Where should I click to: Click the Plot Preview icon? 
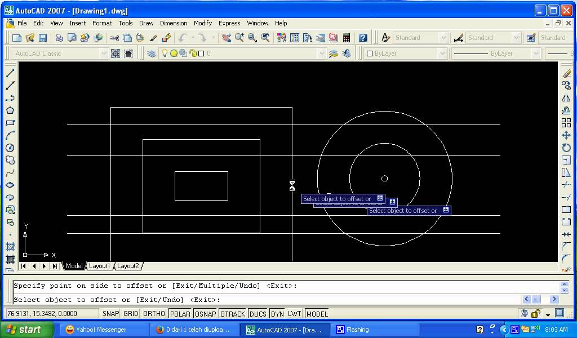click(x=72, y=38)
